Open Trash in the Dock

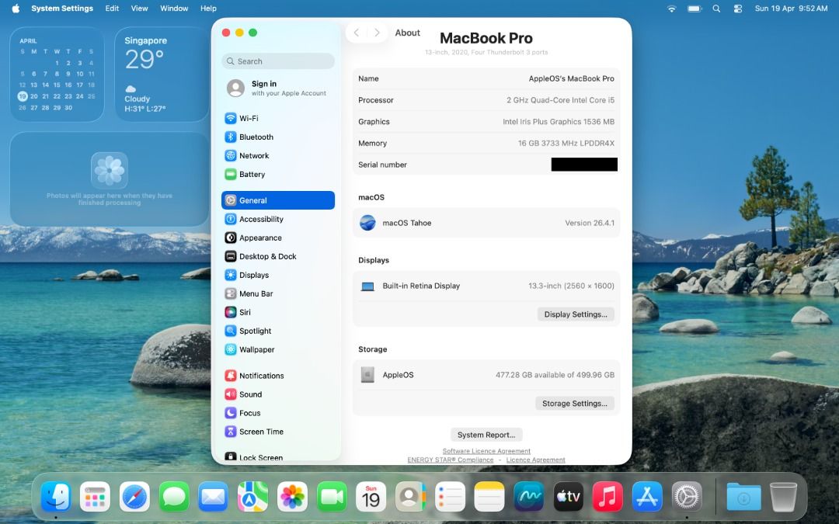783,497
